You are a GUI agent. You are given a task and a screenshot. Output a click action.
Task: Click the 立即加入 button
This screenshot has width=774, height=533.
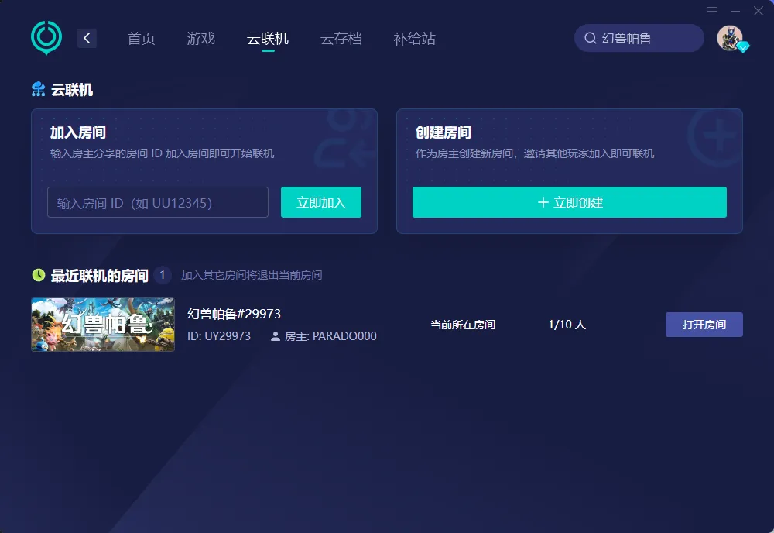coord(321,202)
